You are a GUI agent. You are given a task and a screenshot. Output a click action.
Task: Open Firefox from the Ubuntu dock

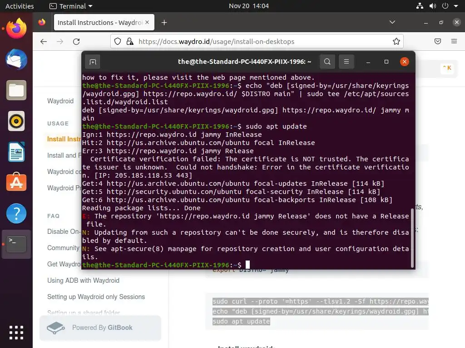pos(16,29)
